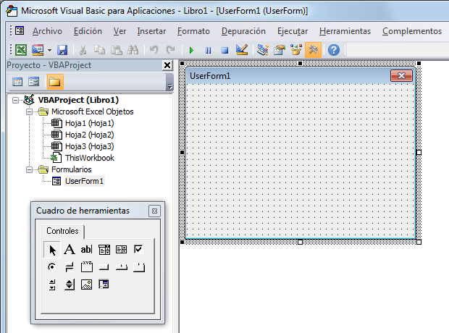Toggle the Toolbox hammer-wrench icon

click(313, 50)
